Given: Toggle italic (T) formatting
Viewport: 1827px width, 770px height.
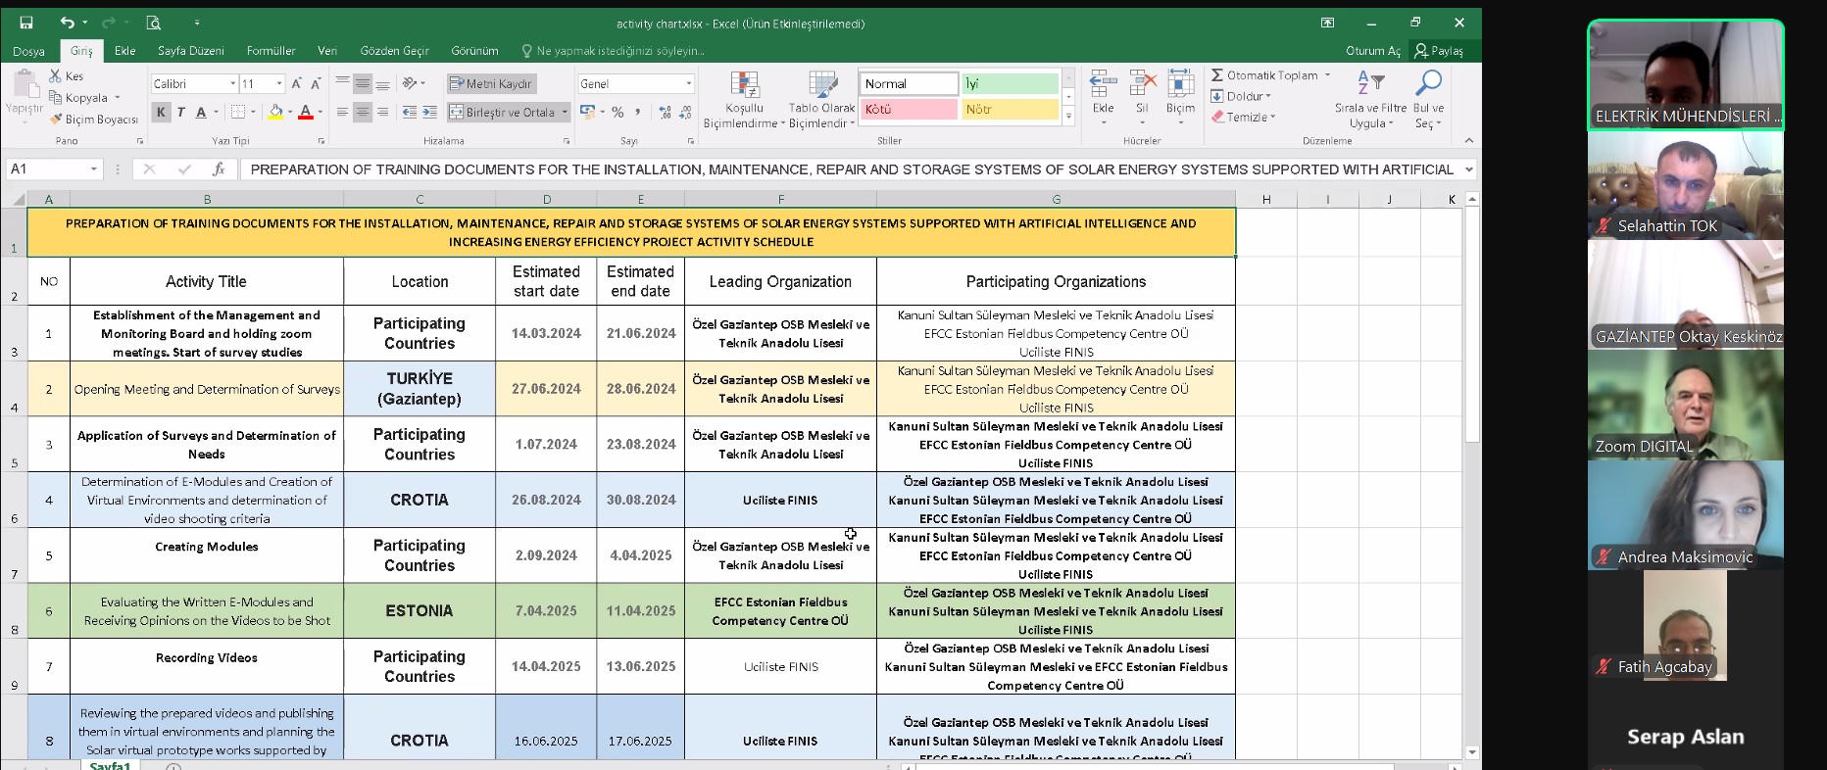Looking at the screenshot, I should point(180,113).
